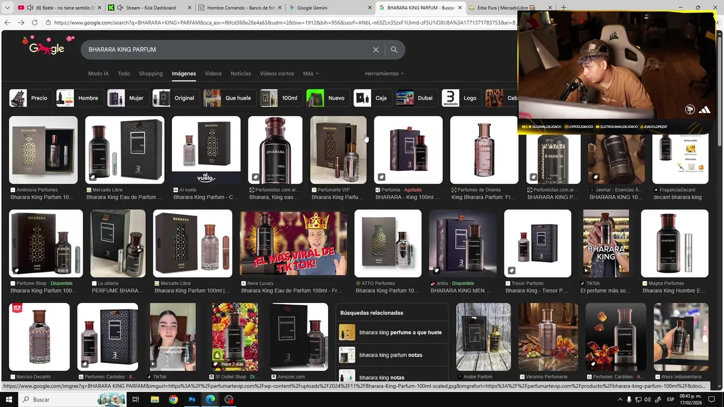The width and height of the screenshot is (724, 407).
Task: Close the BHARARA KING PARFUM tab
Action: 460,8
